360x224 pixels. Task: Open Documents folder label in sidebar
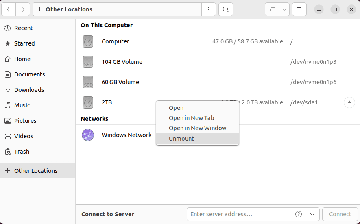tap(30, 74)
